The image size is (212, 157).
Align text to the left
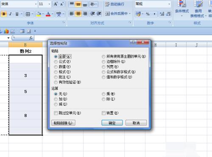72,14
